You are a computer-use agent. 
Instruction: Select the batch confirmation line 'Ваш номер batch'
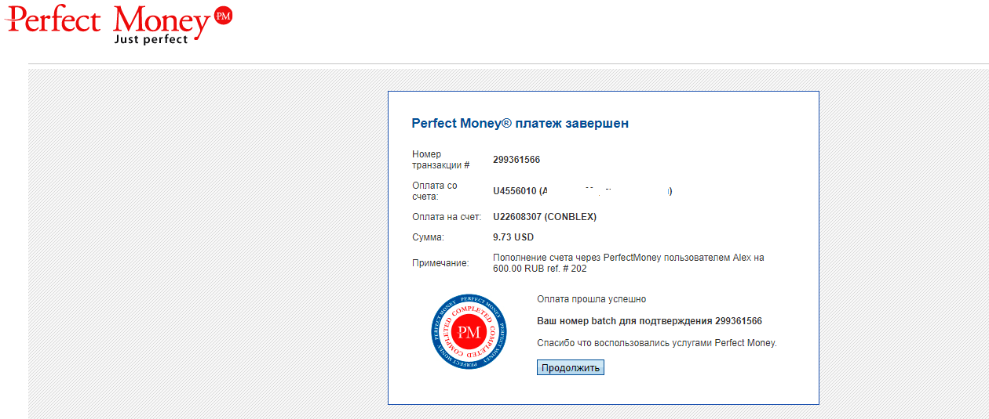pos(649,321)
